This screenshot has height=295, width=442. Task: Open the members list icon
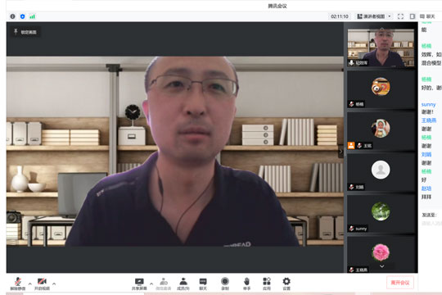click(x=183, y=284)
